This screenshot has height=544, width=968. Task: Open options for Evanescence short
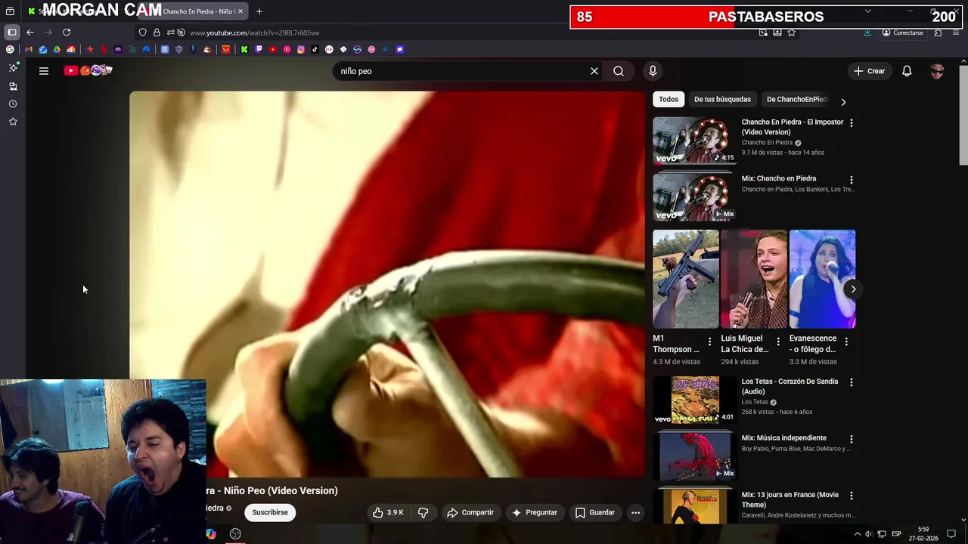[845, 342]
